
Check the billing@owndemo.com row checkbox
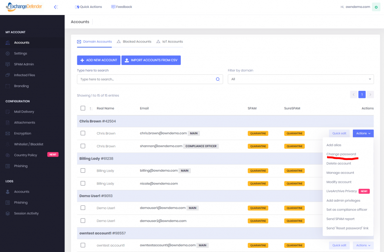83,170
